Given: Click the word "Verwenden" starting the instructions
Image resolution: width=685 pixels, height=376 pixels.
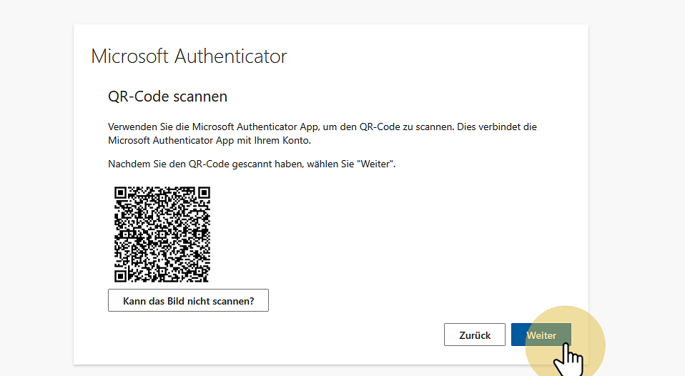Looking at the screenshot, I should [131, 127].
